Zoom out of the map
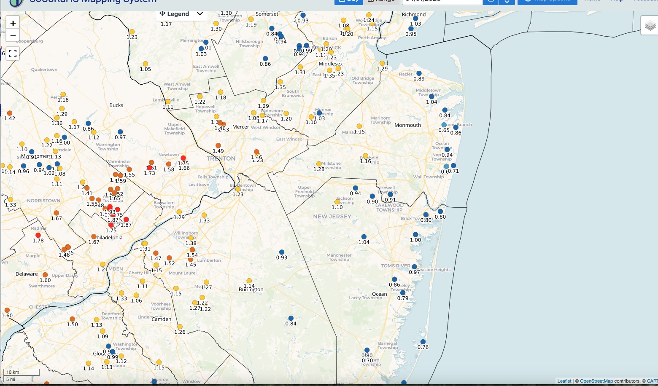This screenshot has width=658, height=386. [13, 36]
